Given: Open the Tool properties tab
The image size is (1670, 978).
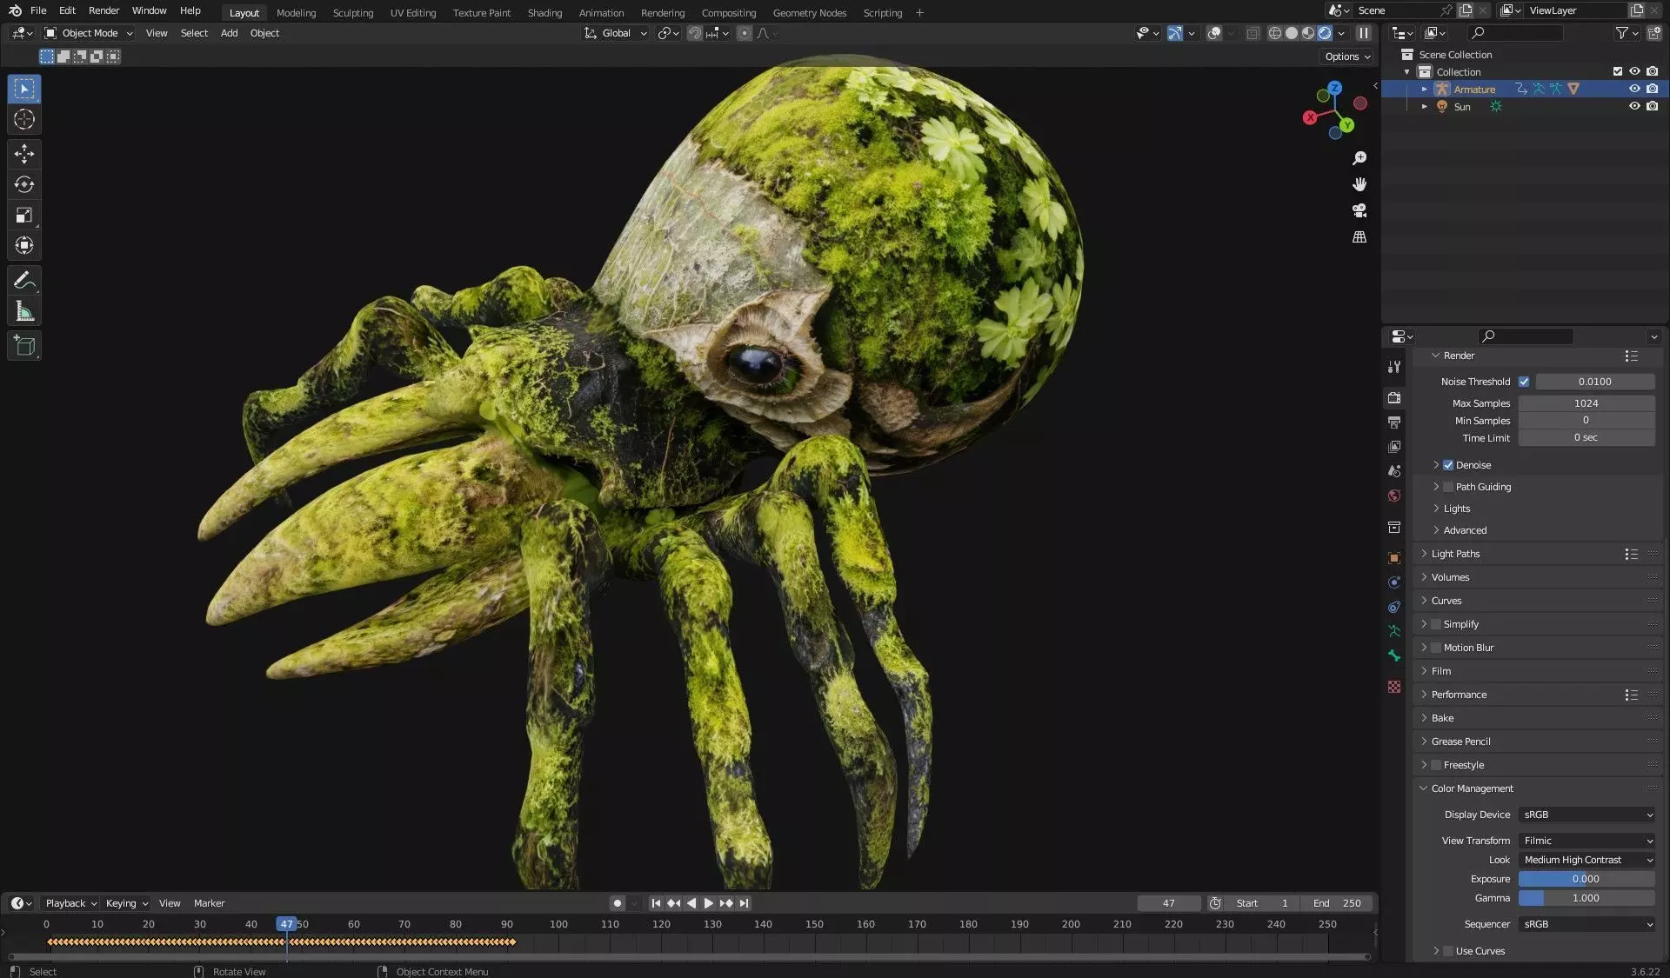Looking at the screenshot, I should point(1394,367).
